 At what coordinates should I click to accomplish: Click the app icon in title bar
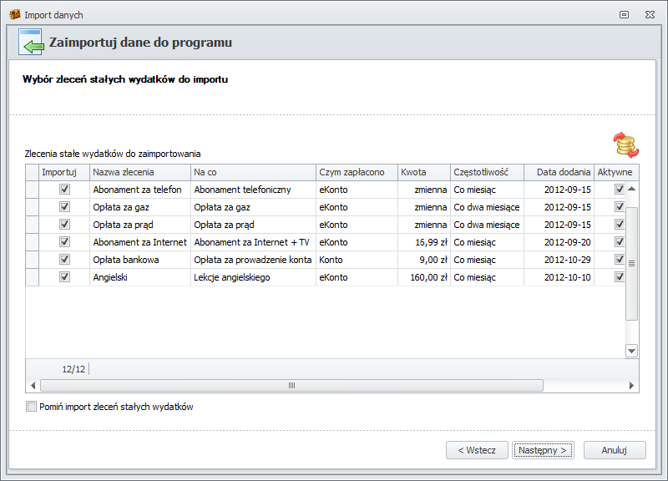point(14,15)
